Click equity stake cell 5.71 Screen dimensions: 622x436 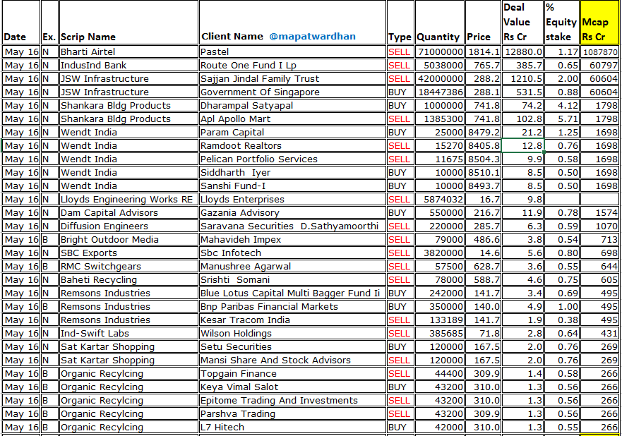click(561, 119)
